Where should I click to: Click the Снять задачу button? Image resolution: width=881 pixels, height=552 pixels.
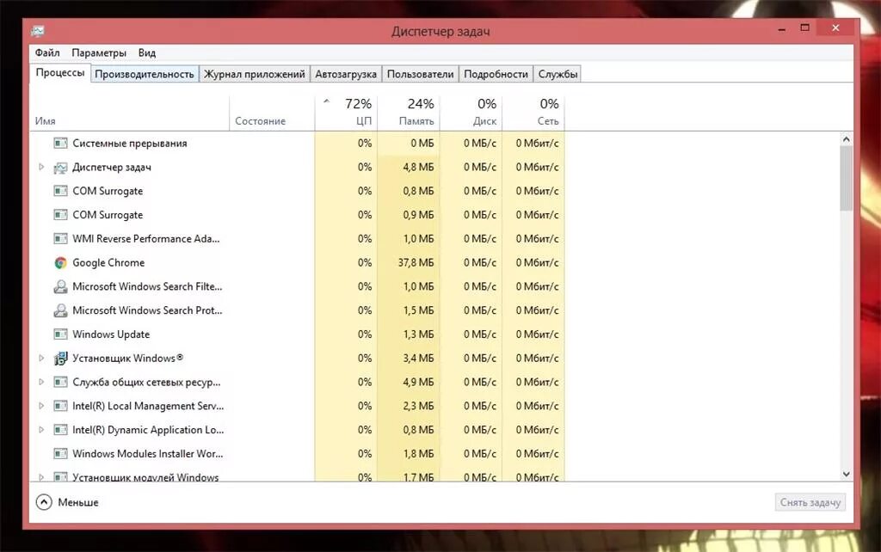tap(810, 503)
